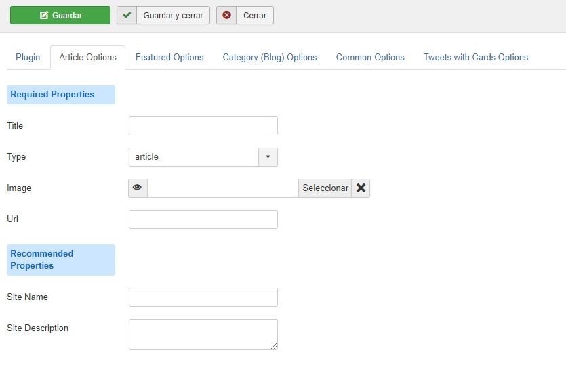Image resolution: width=566 pixels, height=369 pixels.
Task: Open Category (Blog) Options tab
Action: [x=270, y=58]
